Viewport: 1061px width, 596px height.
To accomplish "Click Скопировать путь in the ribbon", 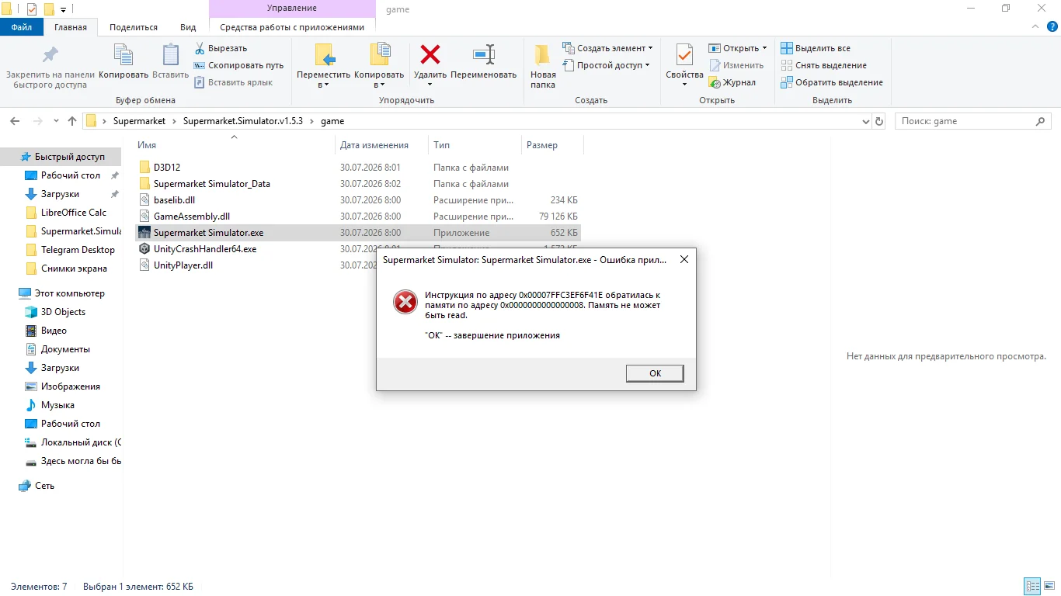I will 238,65.
